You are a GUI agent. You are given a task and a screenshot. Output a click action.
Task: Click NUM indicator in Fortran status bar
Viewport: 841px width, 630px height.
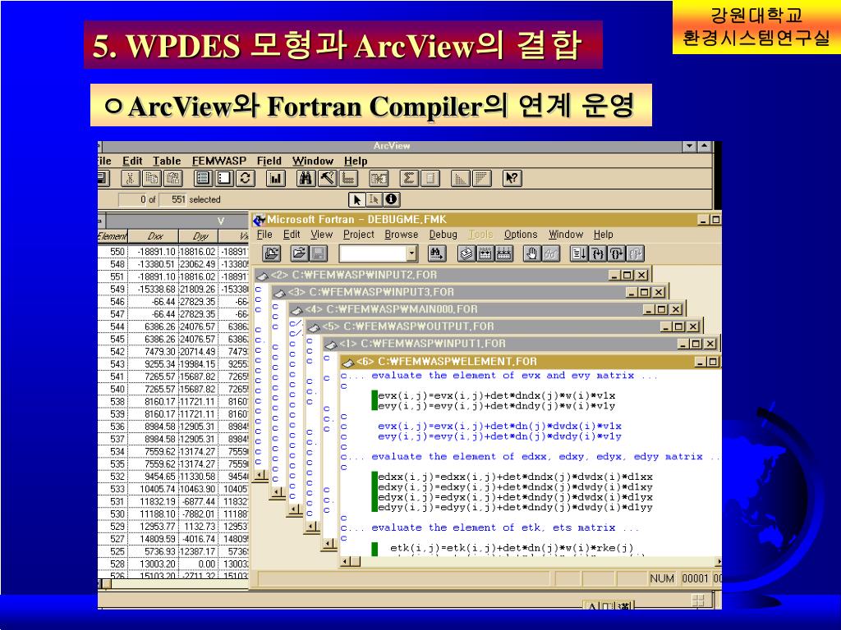pyautogui.click(x=662, y=578)
